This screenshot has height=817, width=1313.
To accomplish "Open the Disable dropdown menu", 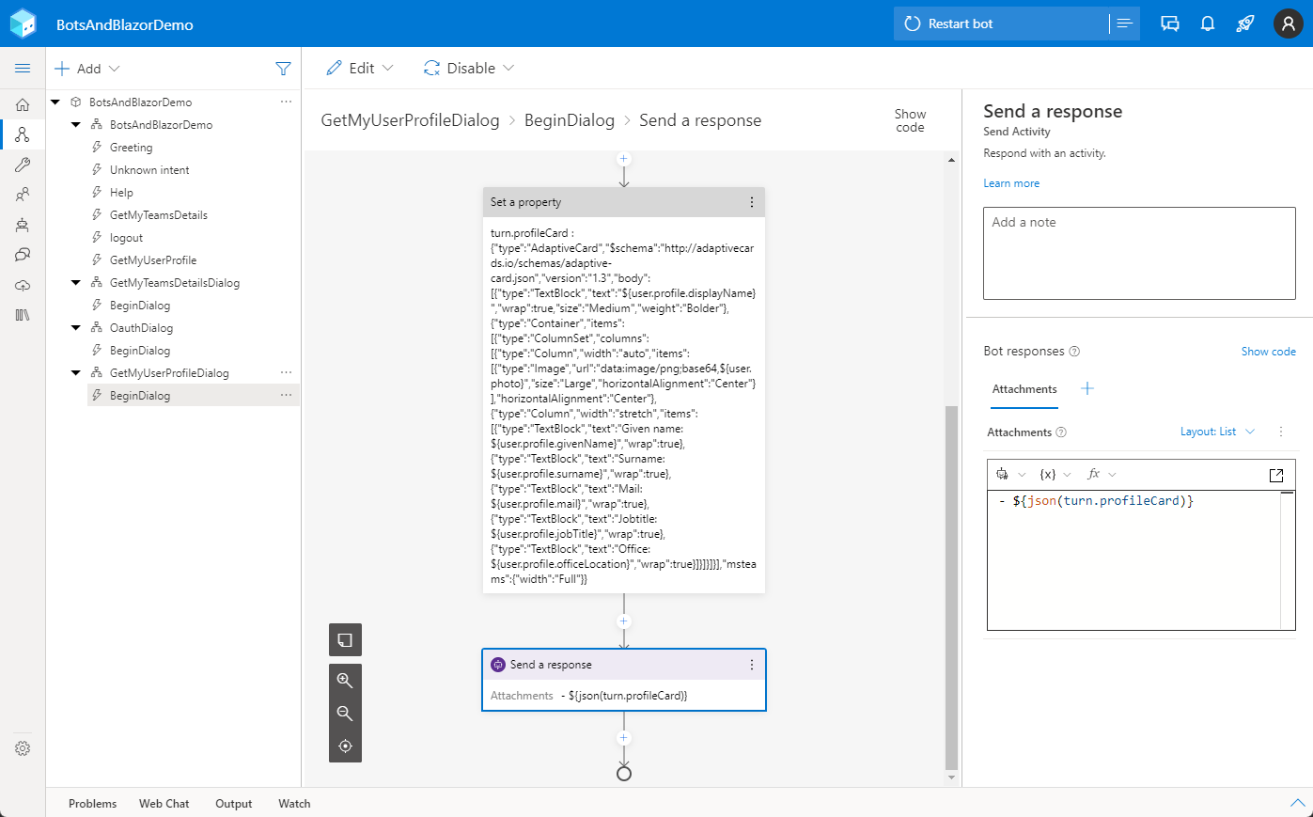I will [469, 68].
